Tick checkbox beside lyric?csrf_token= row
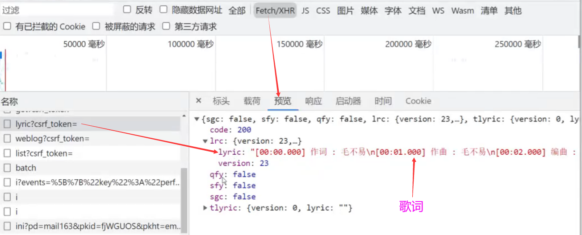This screenshot has height=235, width=582. pos(7,124)
